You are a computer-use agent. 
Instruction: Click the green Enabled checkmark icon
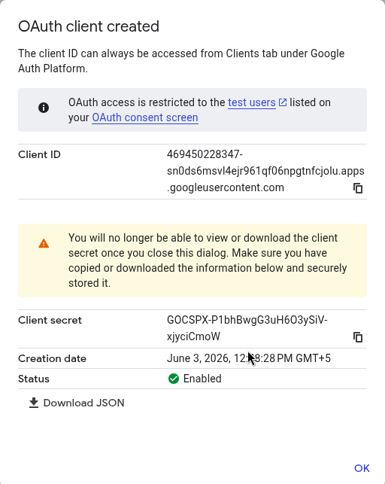pyautogui.click(x=174, y=379)
